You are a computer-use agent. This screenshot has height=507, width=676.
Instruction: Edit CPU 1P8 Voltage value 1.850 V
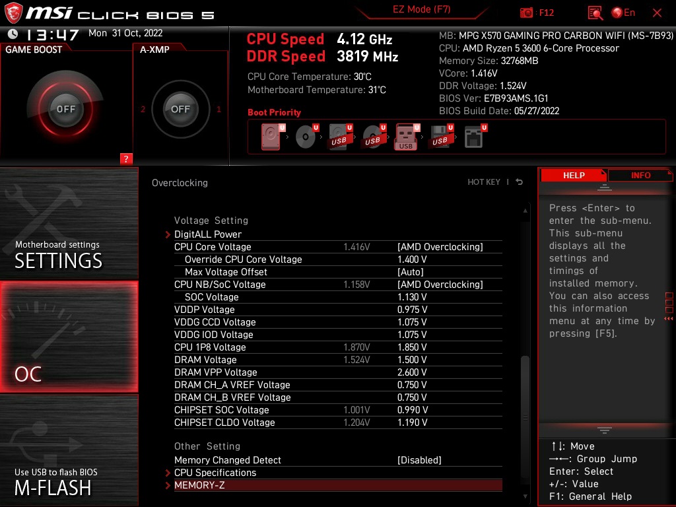click(412, 347)
